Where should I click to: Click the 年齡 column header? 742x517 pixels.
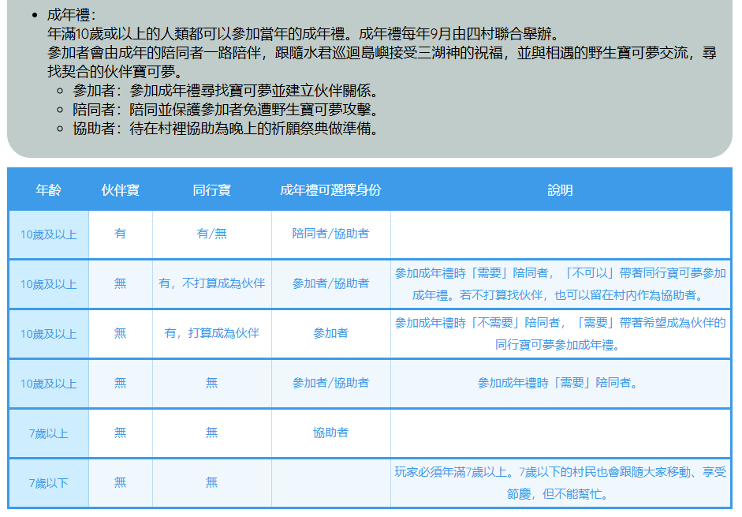coord(48,190)
